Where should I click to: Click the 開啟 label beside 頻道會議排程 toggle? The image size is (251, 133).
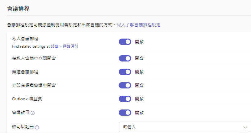coord(139,72)
